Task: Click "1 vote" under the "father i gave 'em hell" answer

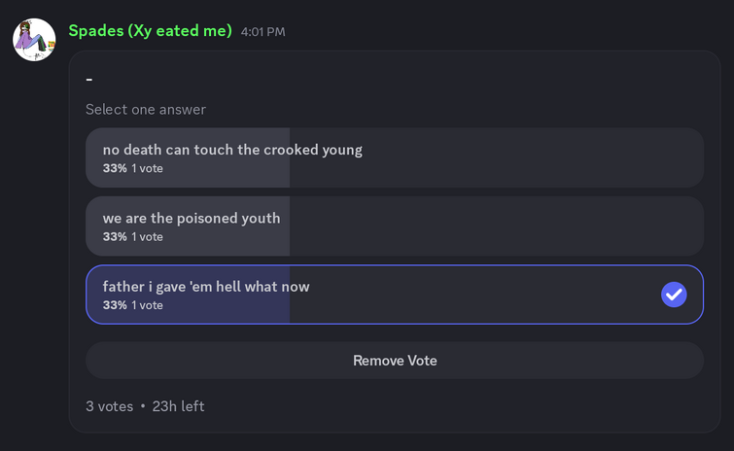Action: point(147,305)
